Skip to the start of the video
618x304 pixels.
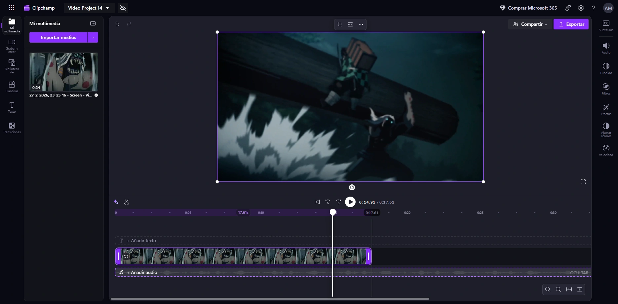pos(317,202)
